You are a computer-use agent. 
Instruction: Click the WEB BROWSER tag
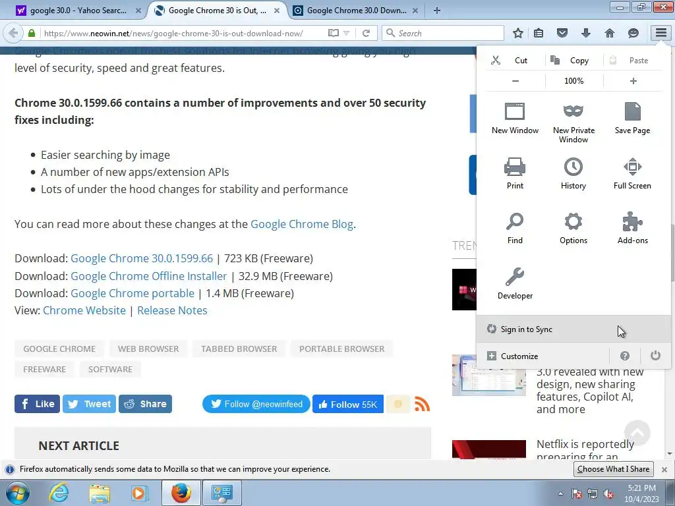click(148, 349)
